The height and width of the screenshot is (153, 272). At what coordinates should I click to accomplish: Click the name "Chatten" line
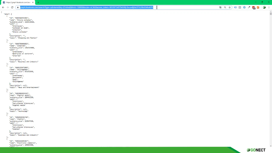pos(17,119)
